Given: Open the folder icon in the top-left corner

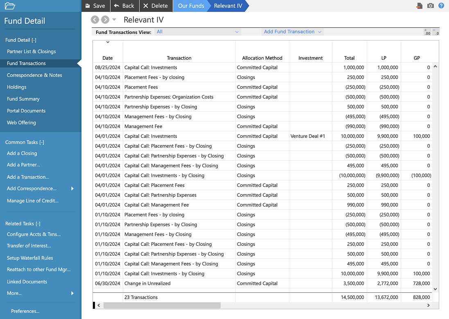Looking at the screenshot, I should click(x=10, y=6).
